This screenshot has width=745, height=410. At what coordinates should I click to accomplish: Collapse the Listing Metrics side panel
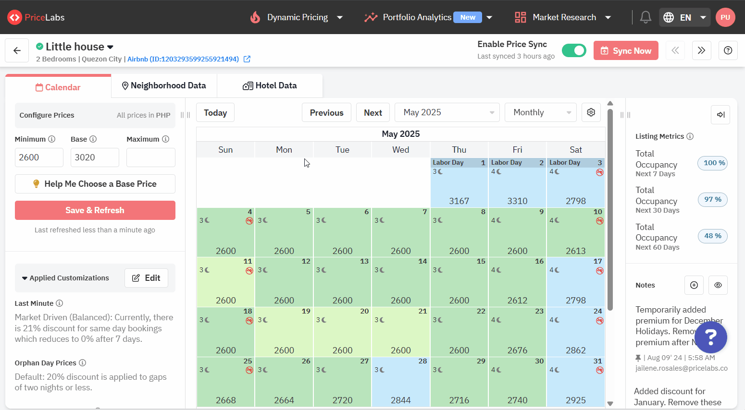(720, 115)
